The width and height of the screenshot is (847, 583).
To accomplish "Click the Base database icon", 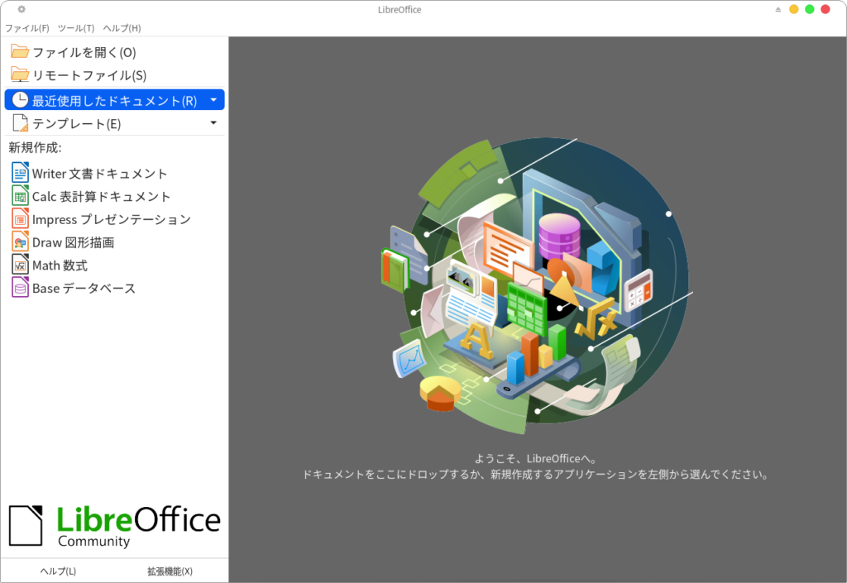I will tap(20, 288).
